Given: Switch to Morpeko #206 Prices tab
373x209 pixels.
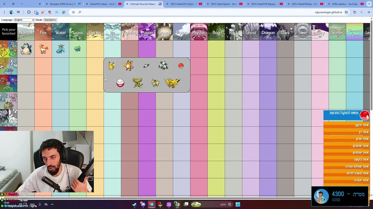Looking at the screenshot, I should [x=63, y=4].
